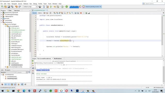The width and height of the screenshot is (165, 93).
Task: Click the Undo toolbar icon
Action: pos(16,7)
